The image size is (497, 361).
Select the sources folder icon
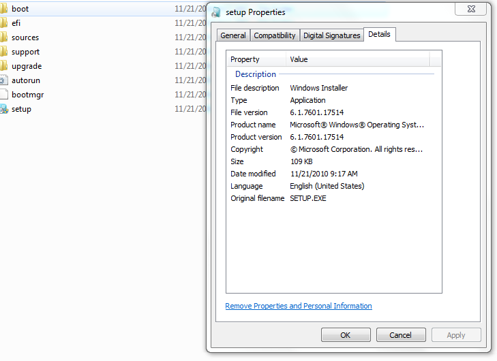3,37
